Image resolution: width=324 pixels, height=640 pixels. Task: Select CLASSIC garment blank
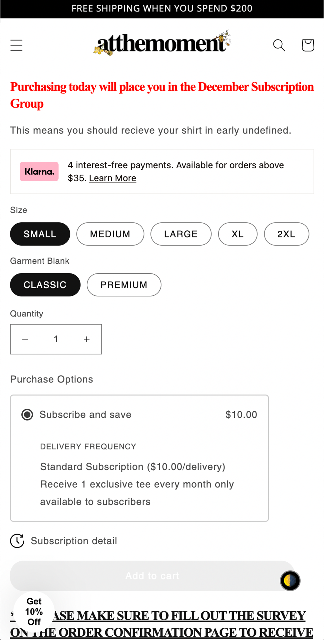(45, 285)
